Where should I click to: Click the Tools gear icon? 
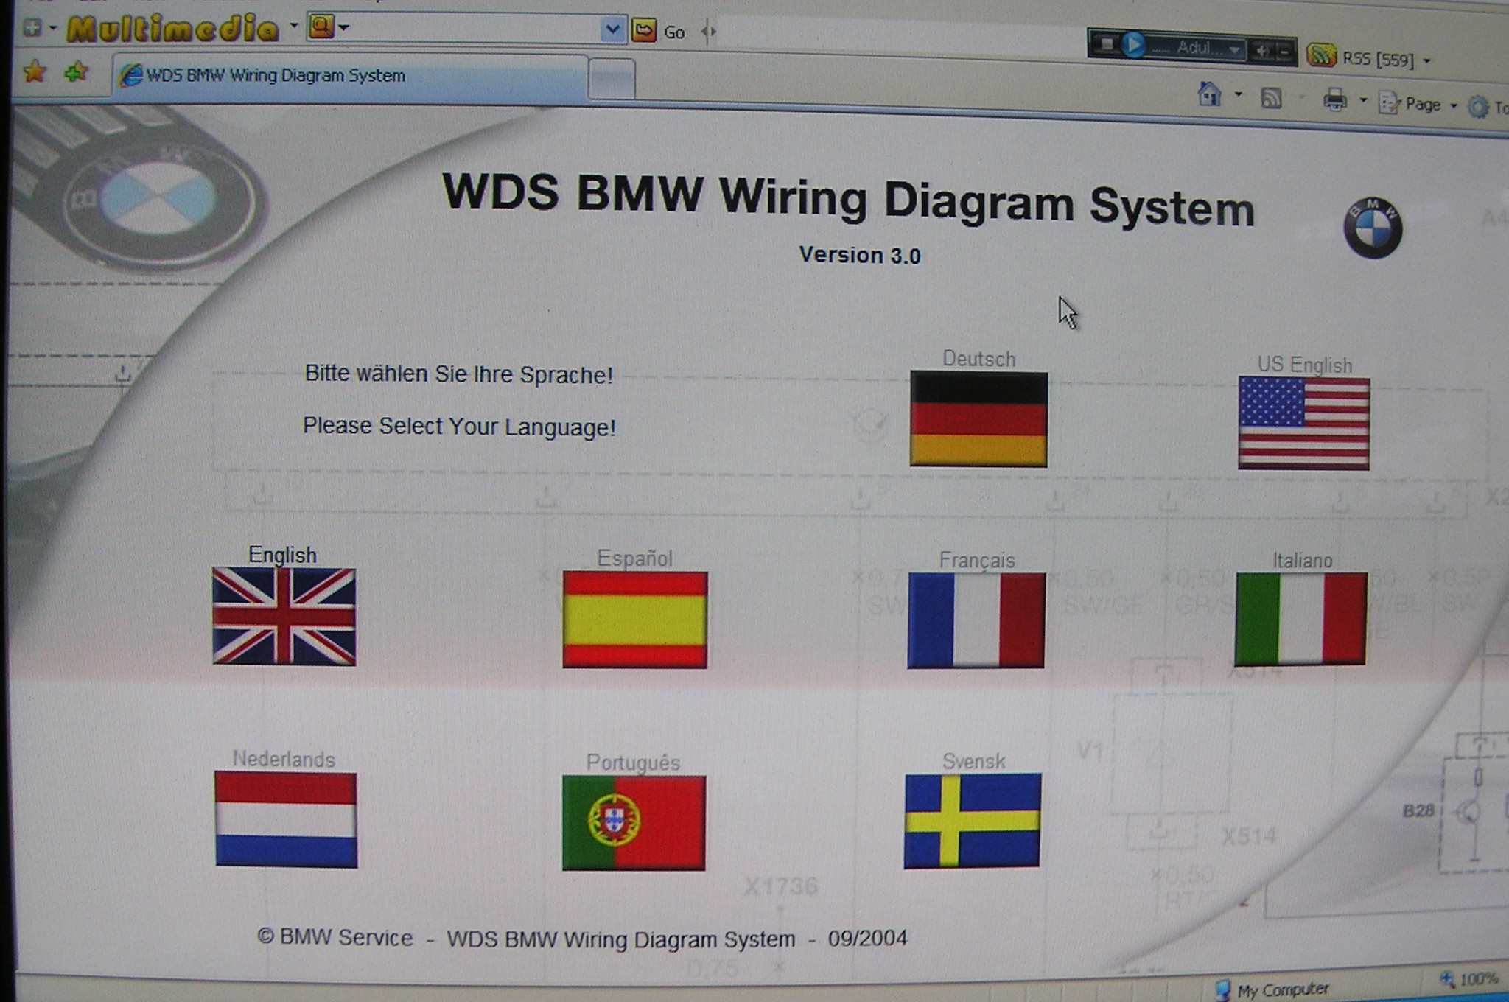[1477, 107]
